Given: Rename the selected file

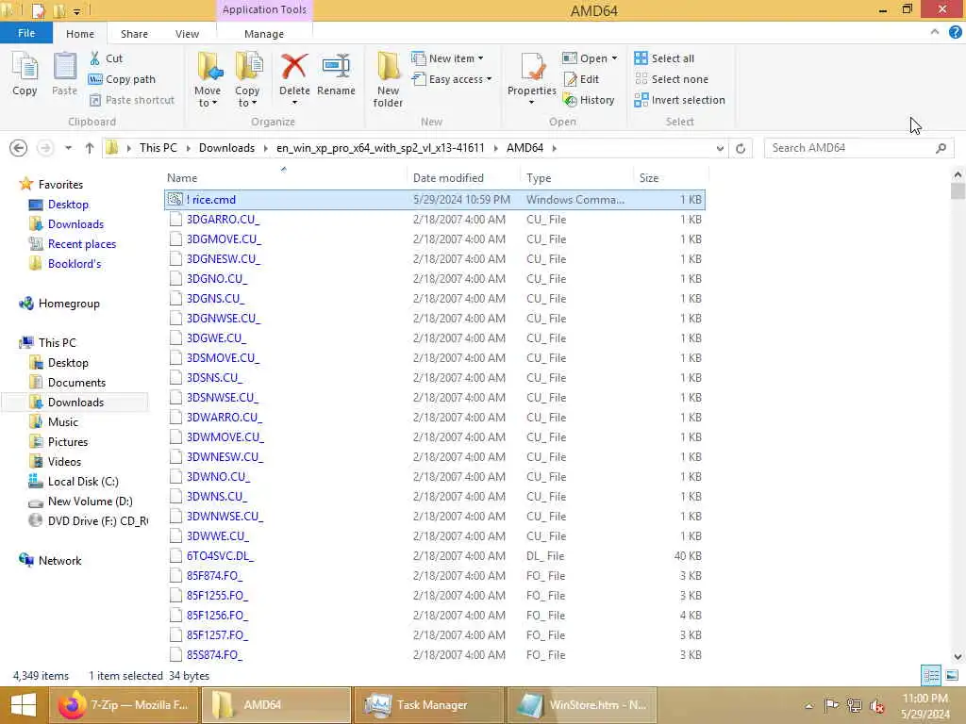Looking at the screenshot, I should coord(336,74).
